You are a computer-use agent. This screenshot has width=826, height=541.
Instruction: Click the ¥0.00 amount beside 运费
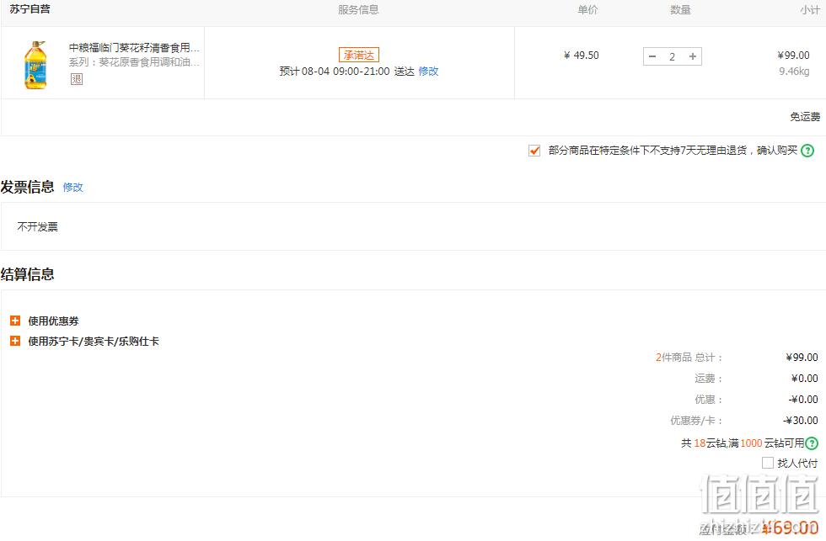coord(804,378)
